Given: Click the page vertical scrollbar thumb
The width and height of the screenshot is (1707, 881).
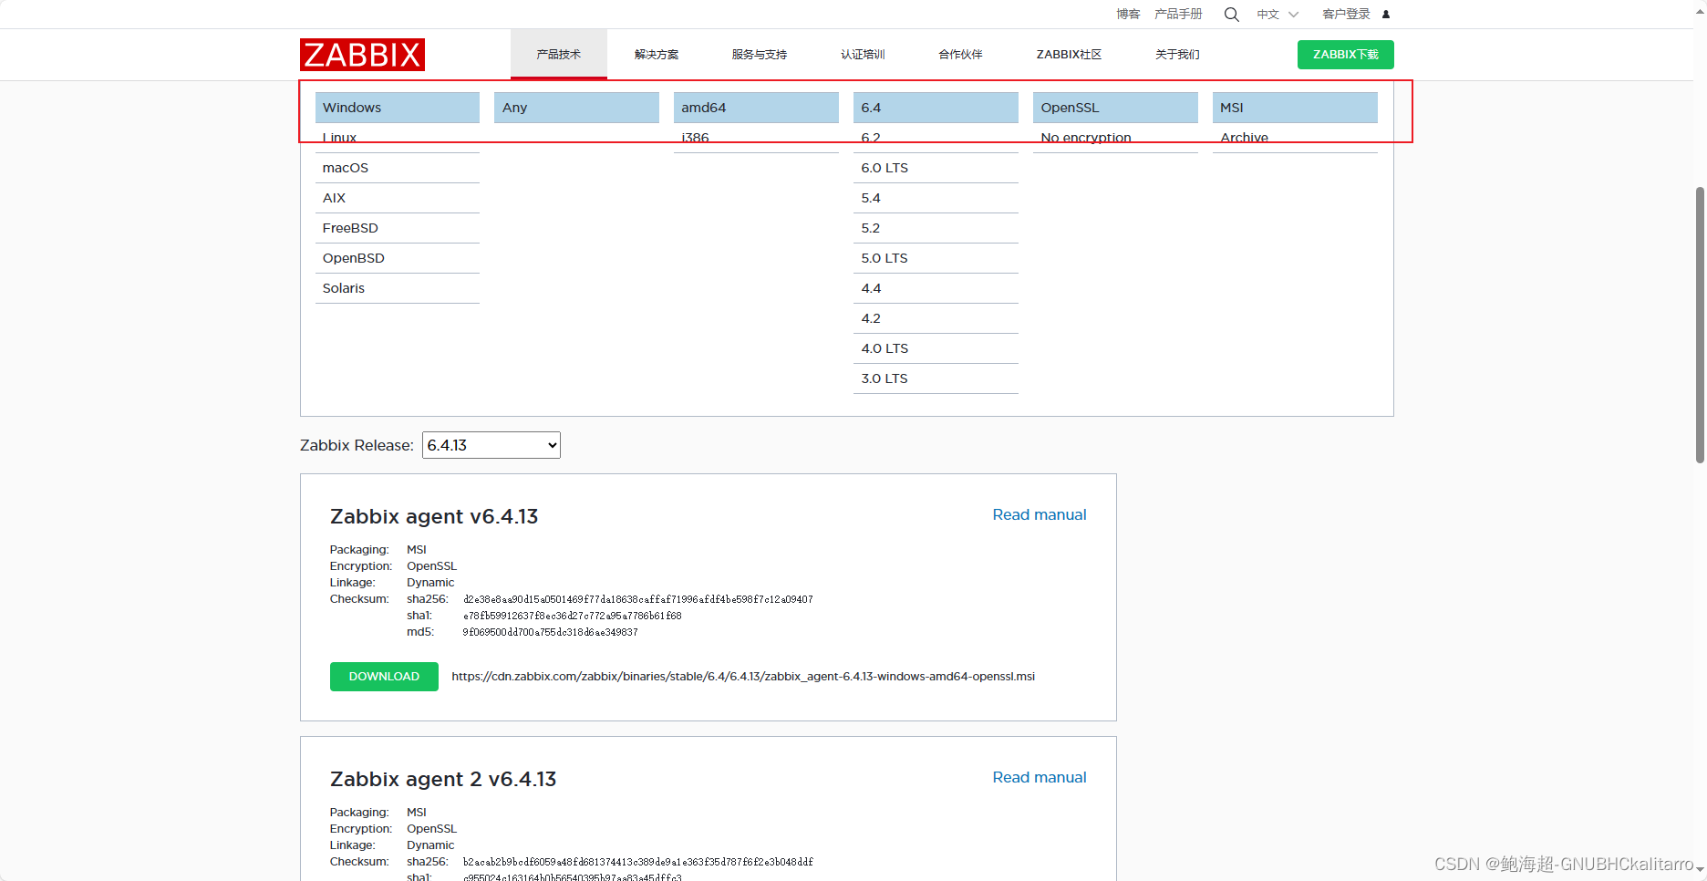Looking at the screenshot, I should coord(1700,325).
